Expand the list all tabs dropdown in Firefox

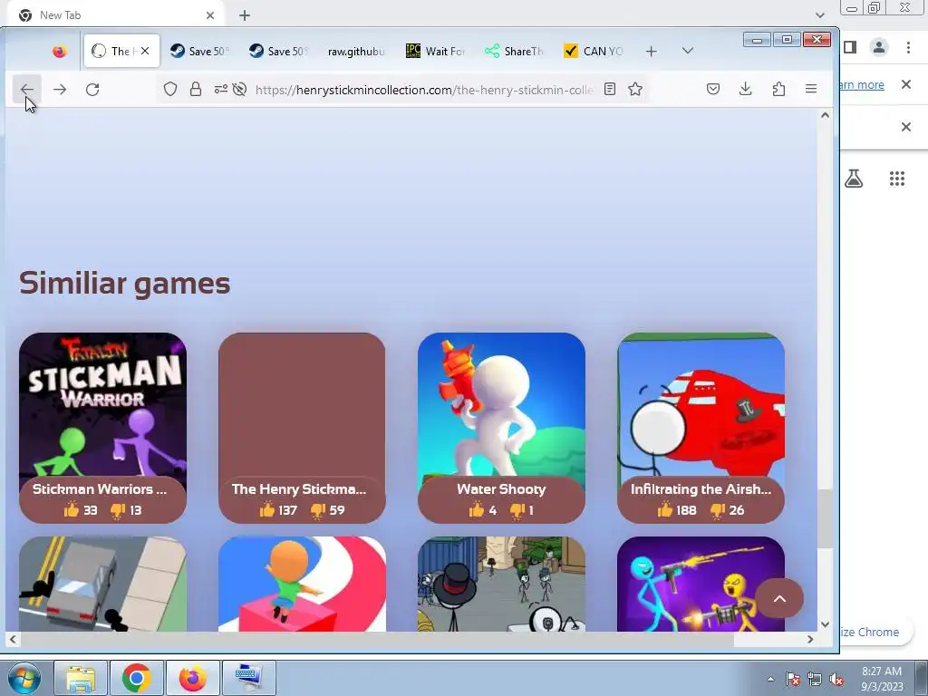pyautogui.click(x=687, y=52)
